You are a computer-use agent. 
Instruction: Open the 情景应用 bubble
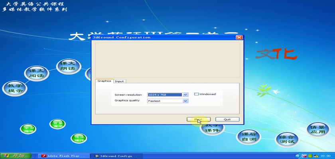(318, 130)
